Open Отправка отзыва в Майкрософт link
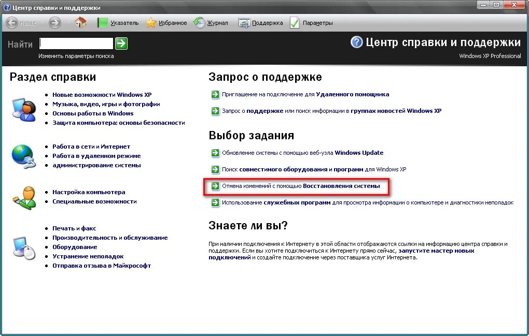529x336 pixels. pyautogui.click(x=102, y=266)
